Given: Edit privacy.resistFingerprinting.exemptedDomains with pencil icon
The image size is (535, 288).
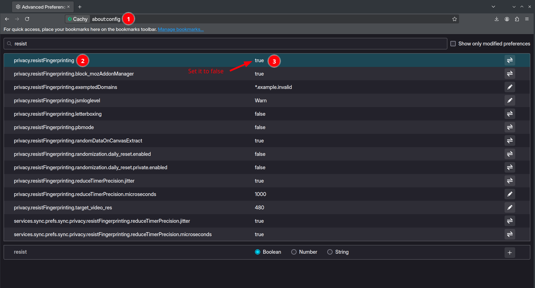Looking at the screenshot, I should [x=510, y=87].
